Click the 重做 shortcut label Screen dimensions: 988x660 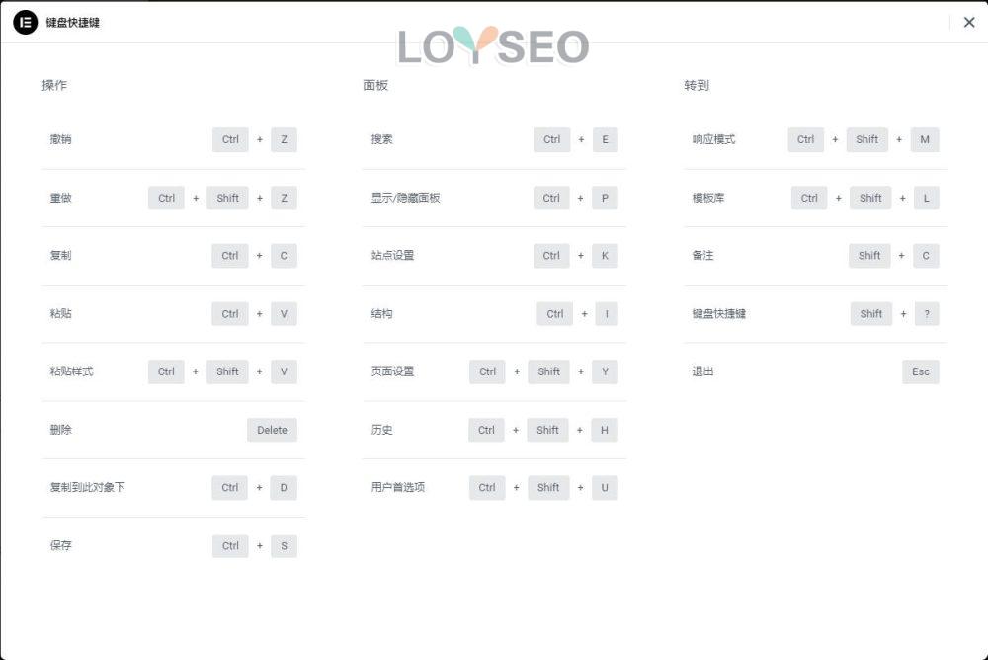click(x=60, y=198)
